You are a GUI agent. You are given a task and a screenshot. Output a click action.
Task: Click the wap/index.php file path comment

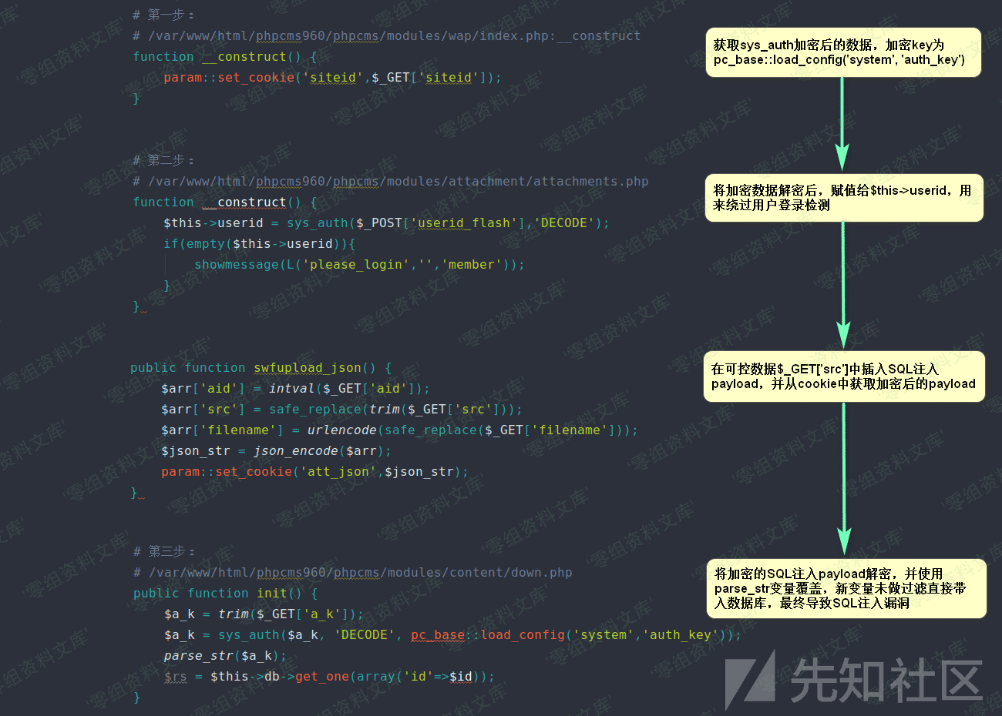386,36
